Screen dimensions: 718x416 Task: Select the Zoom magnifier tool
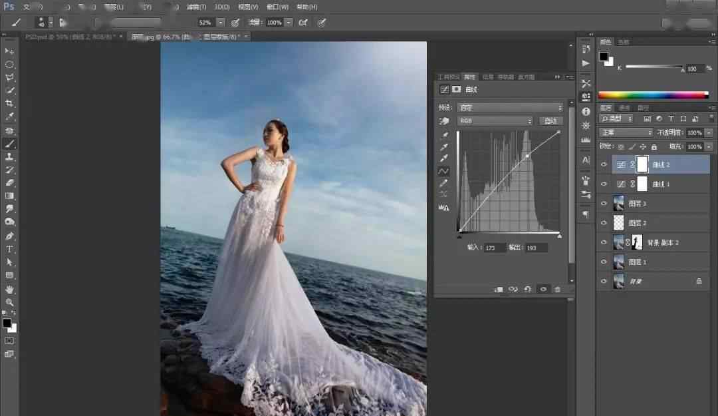9,302
